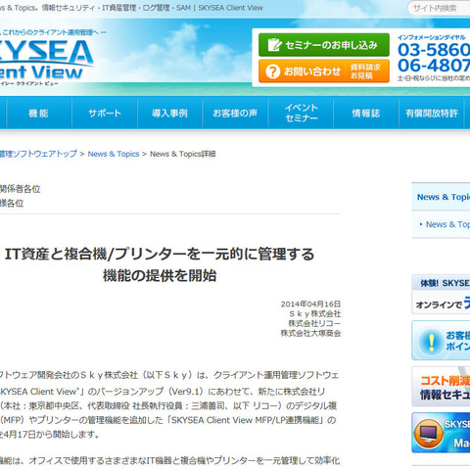Open the 情報誌 navigation menu

click(366, 113)
